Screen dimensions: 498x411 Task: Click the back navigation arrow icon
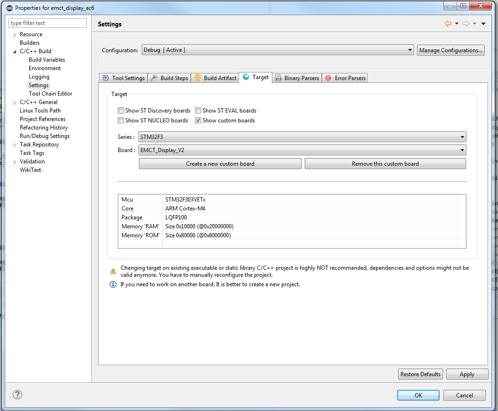(448, 24)
